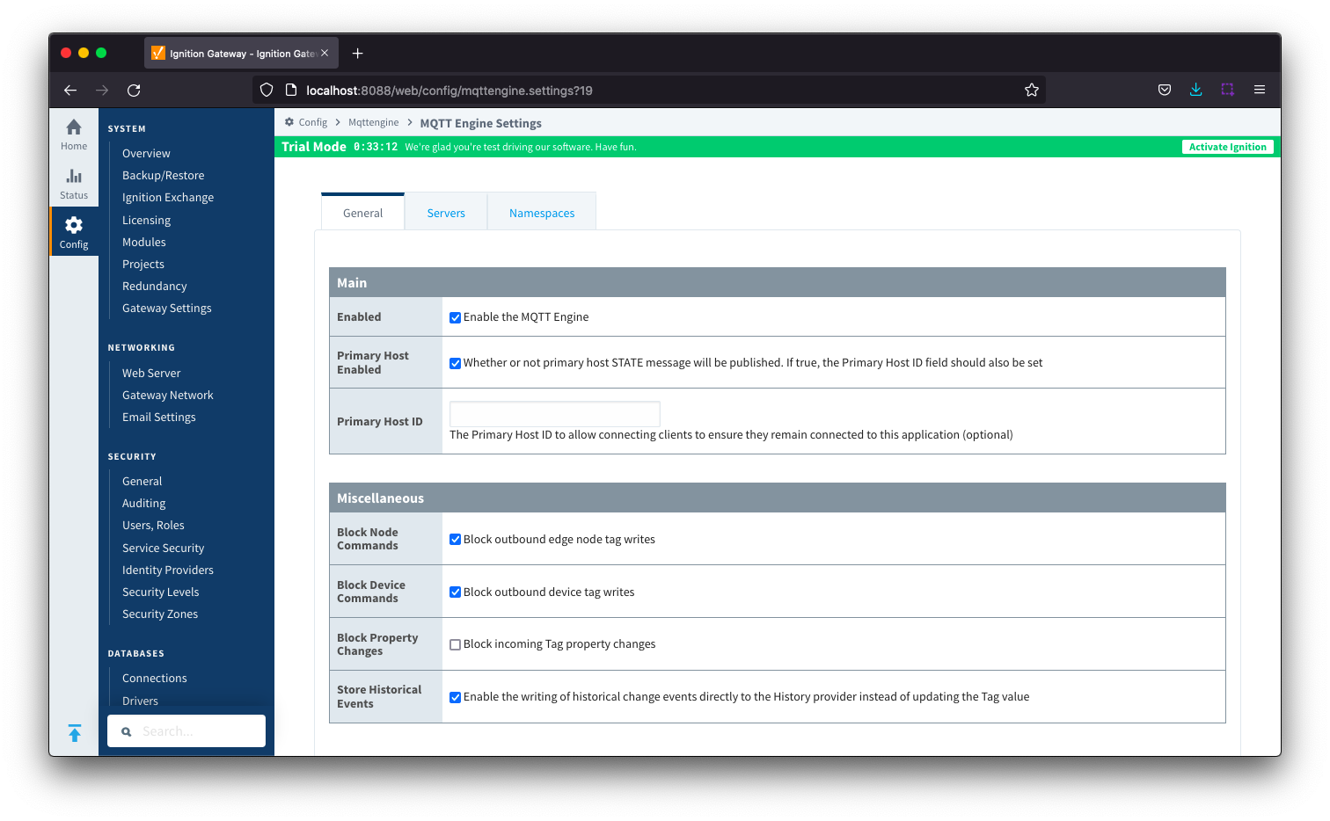Open the Home section icon
Screen dimensions: 1330x821
[x=74, y=127]
